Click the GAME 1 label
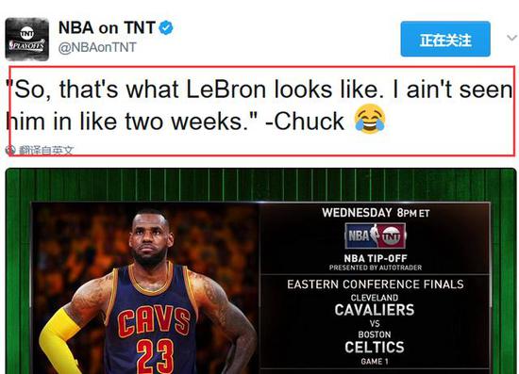The width and height of the screenshot is (519, 374). [375, 362]
